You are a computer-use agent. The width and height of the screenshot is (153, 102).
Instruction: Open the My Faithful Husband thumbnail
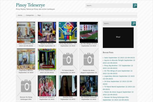pos(89,86)
